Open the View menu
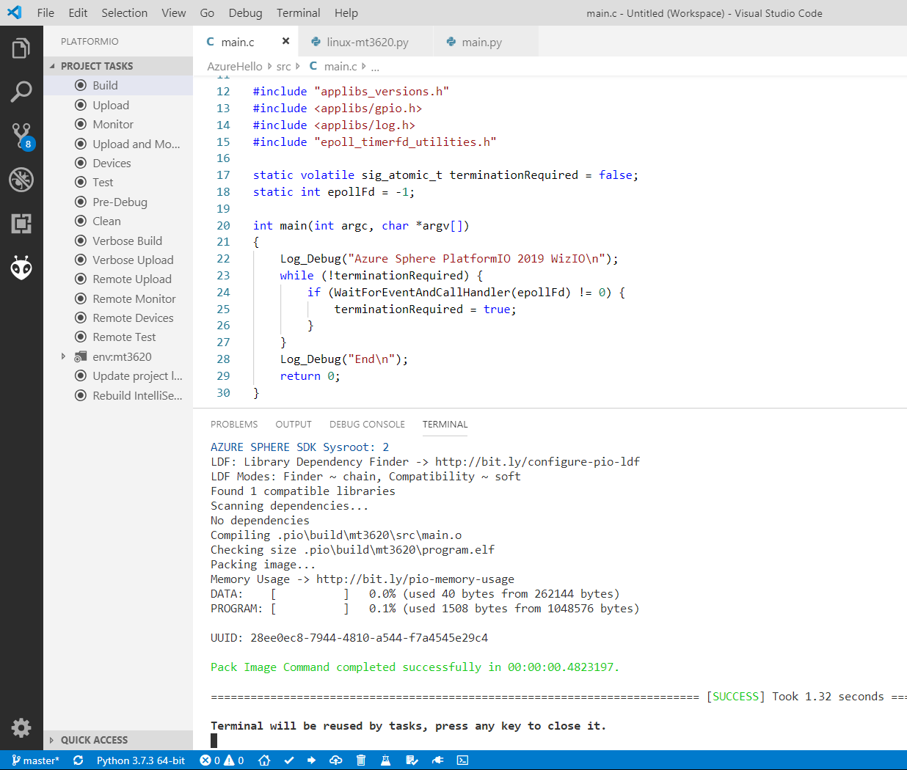 (x=174, y=12)
